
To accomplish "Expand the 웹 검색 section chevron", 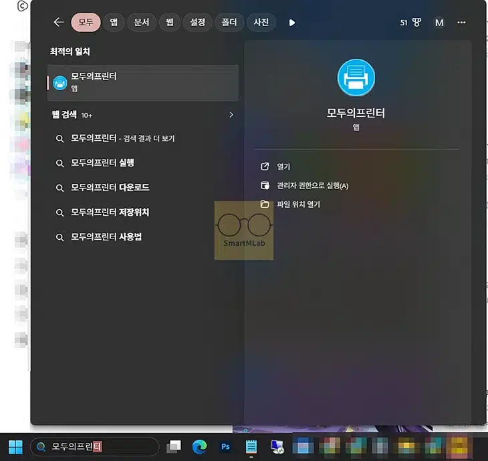I will point(231,115).
